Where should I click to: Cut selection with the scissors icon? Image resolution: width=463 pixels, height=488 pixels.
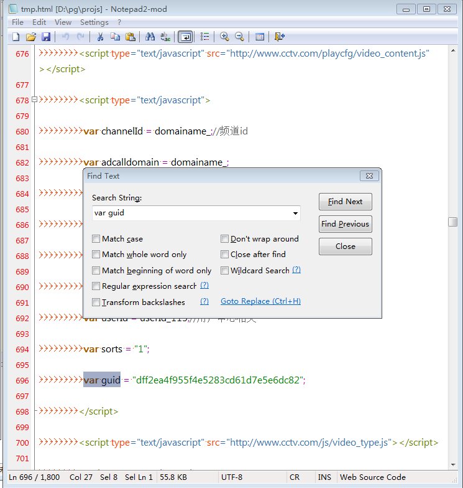[x=100, y=37]
